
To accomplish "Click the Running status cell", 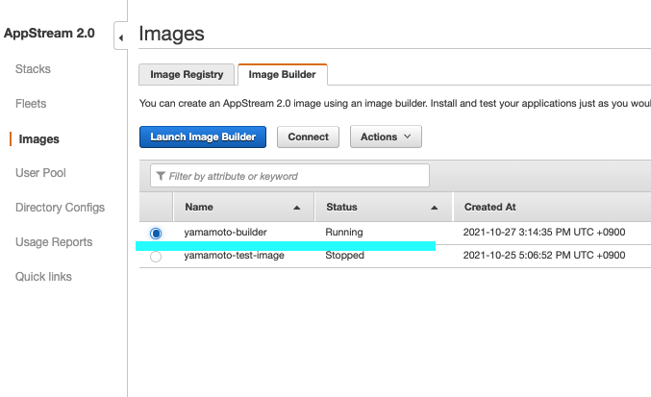I will pyautogui.click(x=344, y=232).
